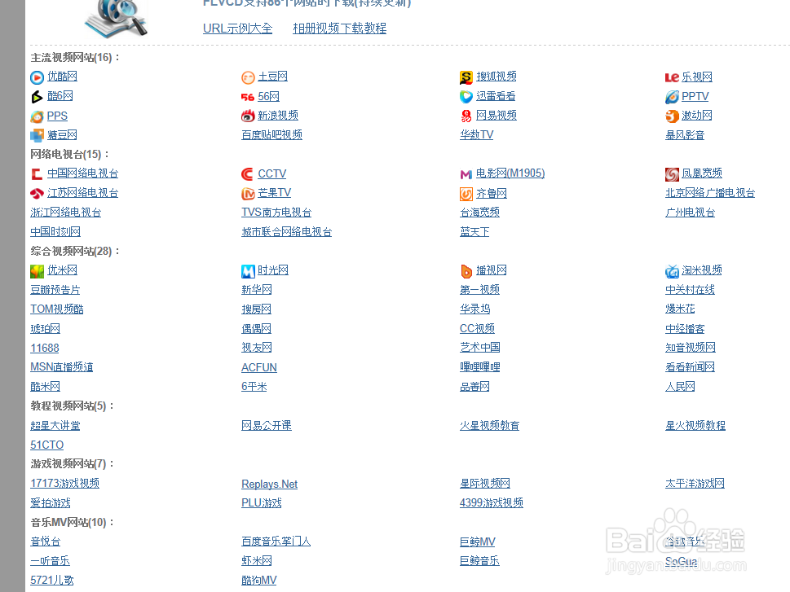Open the 超星大讲堂 link
Image resolution: width=790 pixels, height=592 pixels.
(x=55, y=426)
